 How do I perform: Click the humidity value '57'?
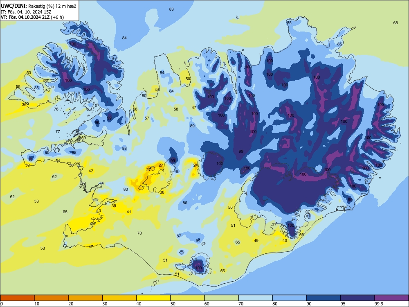pyautogui.click(x=147, y=118)
